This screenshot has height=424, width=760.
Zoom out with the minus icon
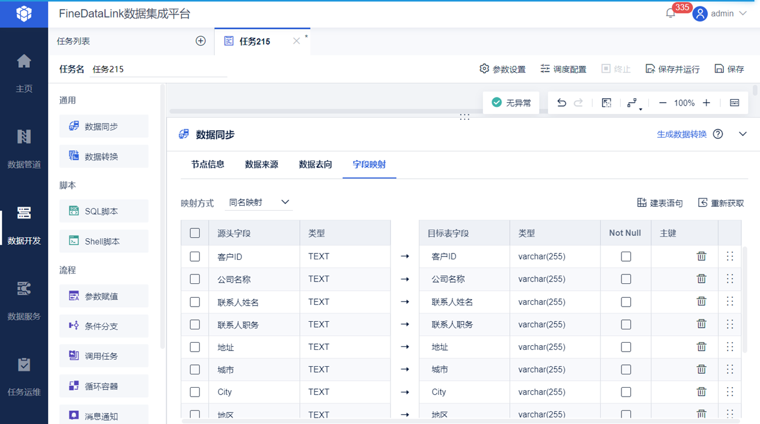click(x=662, y=103)
